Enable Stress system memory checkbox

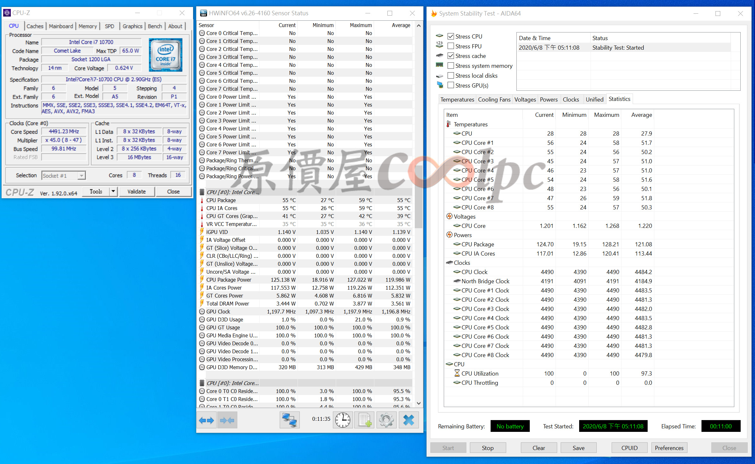(451, 66)
